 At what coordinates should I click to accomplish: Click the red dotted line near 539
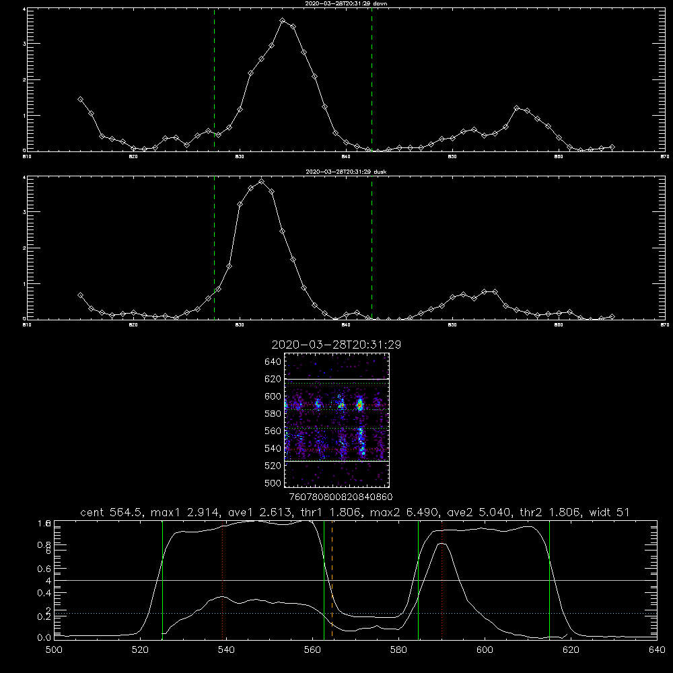(222, 580)
